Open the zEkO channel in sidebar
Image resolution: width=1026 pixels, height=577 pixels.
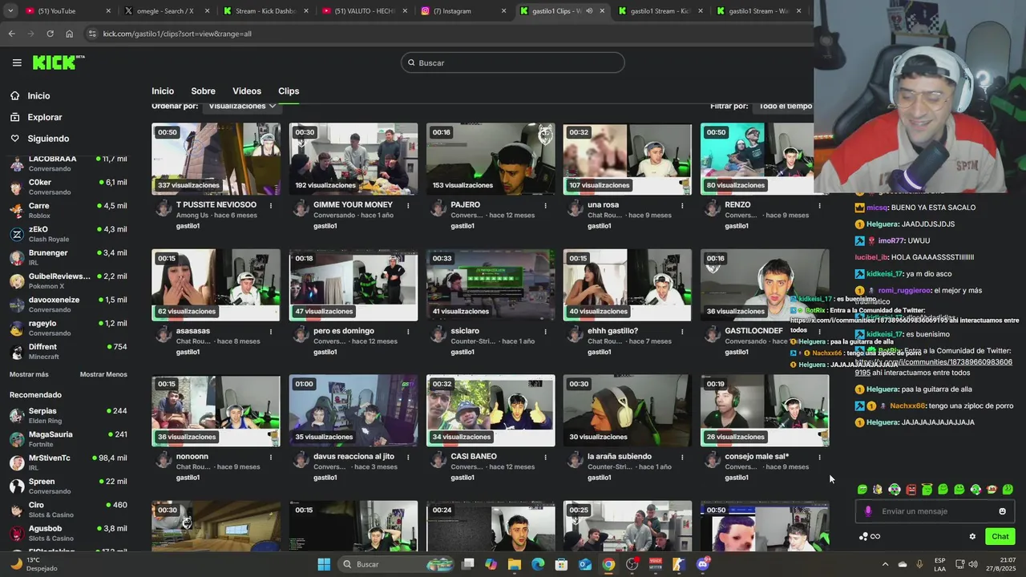(x=68, y=234)
